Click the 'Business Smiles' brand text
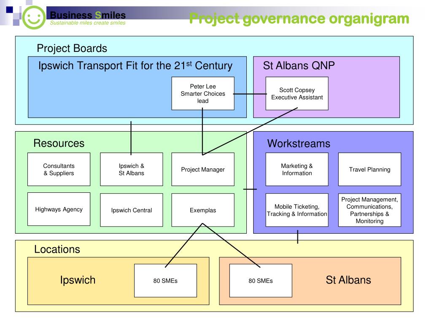432x324 pixels. pyautogui.click(x=88, y=15)
